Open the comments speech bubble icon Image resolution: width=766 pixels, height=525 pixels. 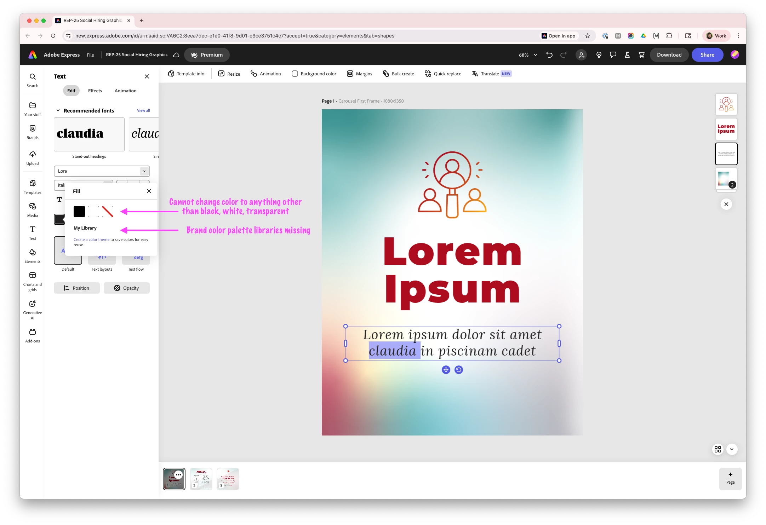[x=613, y=55]
